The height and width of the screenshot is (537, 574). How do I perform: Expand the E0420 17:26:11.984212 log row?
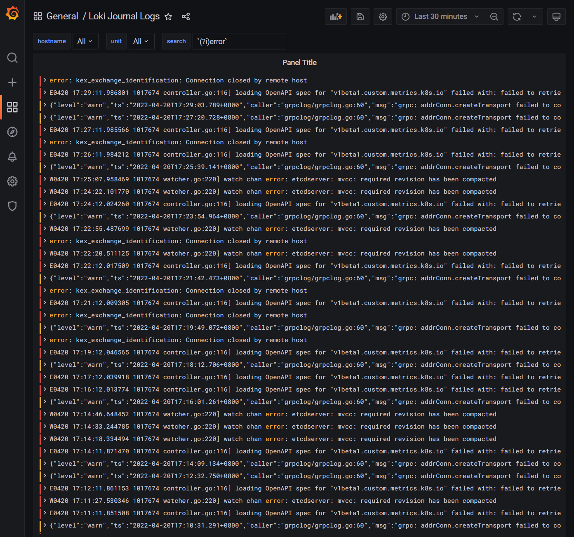[45, 154]
